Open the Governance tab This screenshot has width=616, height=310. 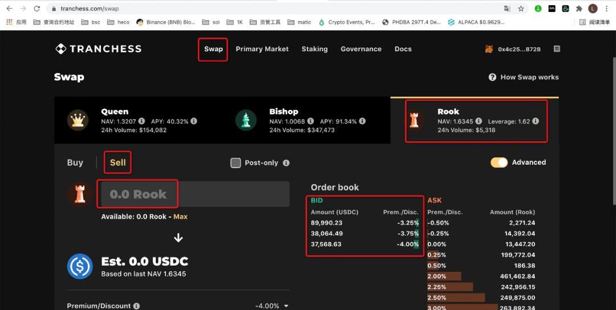click(361, 49)
